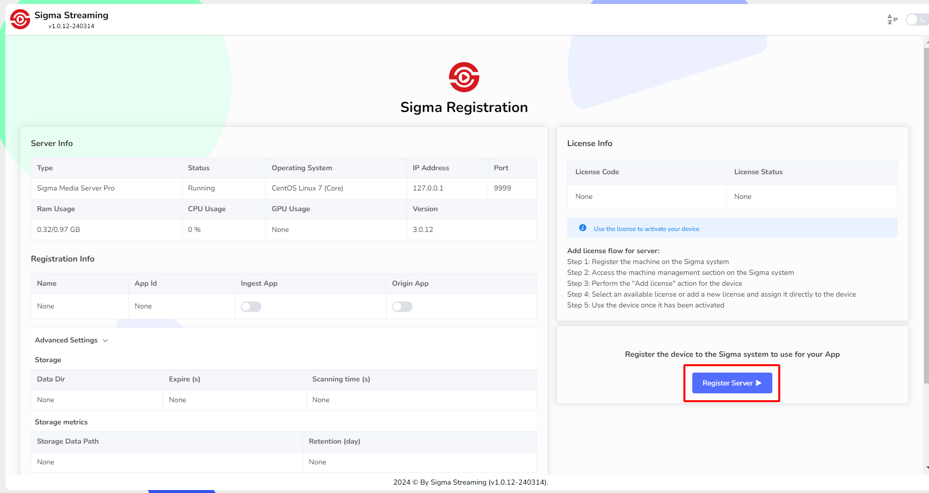
Task: Click the License Status column header
Action: tap(758, 172)
